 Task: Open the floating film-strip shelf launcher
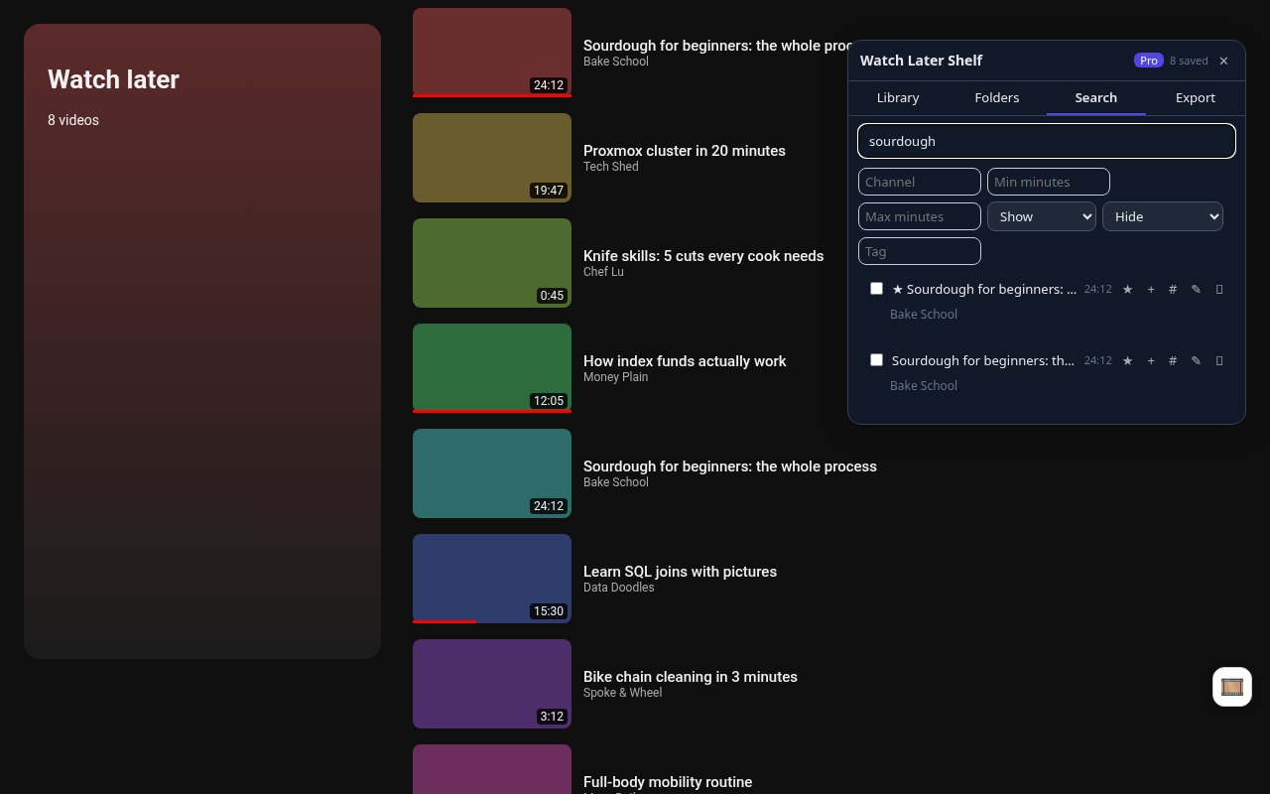[x=1232, y=687]
